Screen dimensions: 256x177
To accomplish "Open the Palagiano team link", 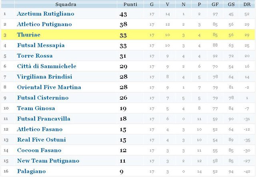I will tap(31, 171).
